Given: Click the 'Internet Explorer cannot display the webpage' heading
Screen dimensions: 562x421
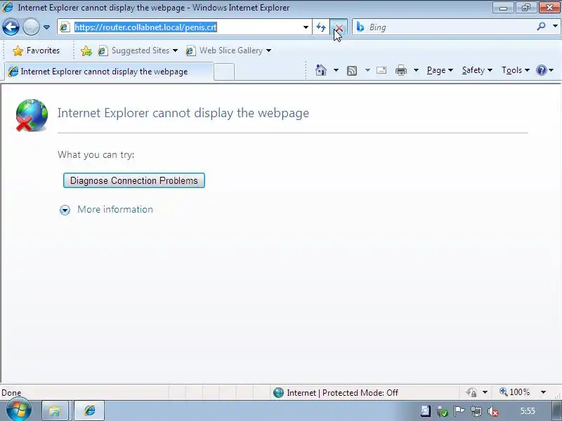Looking at the screenshot, I should pos(183,113).
